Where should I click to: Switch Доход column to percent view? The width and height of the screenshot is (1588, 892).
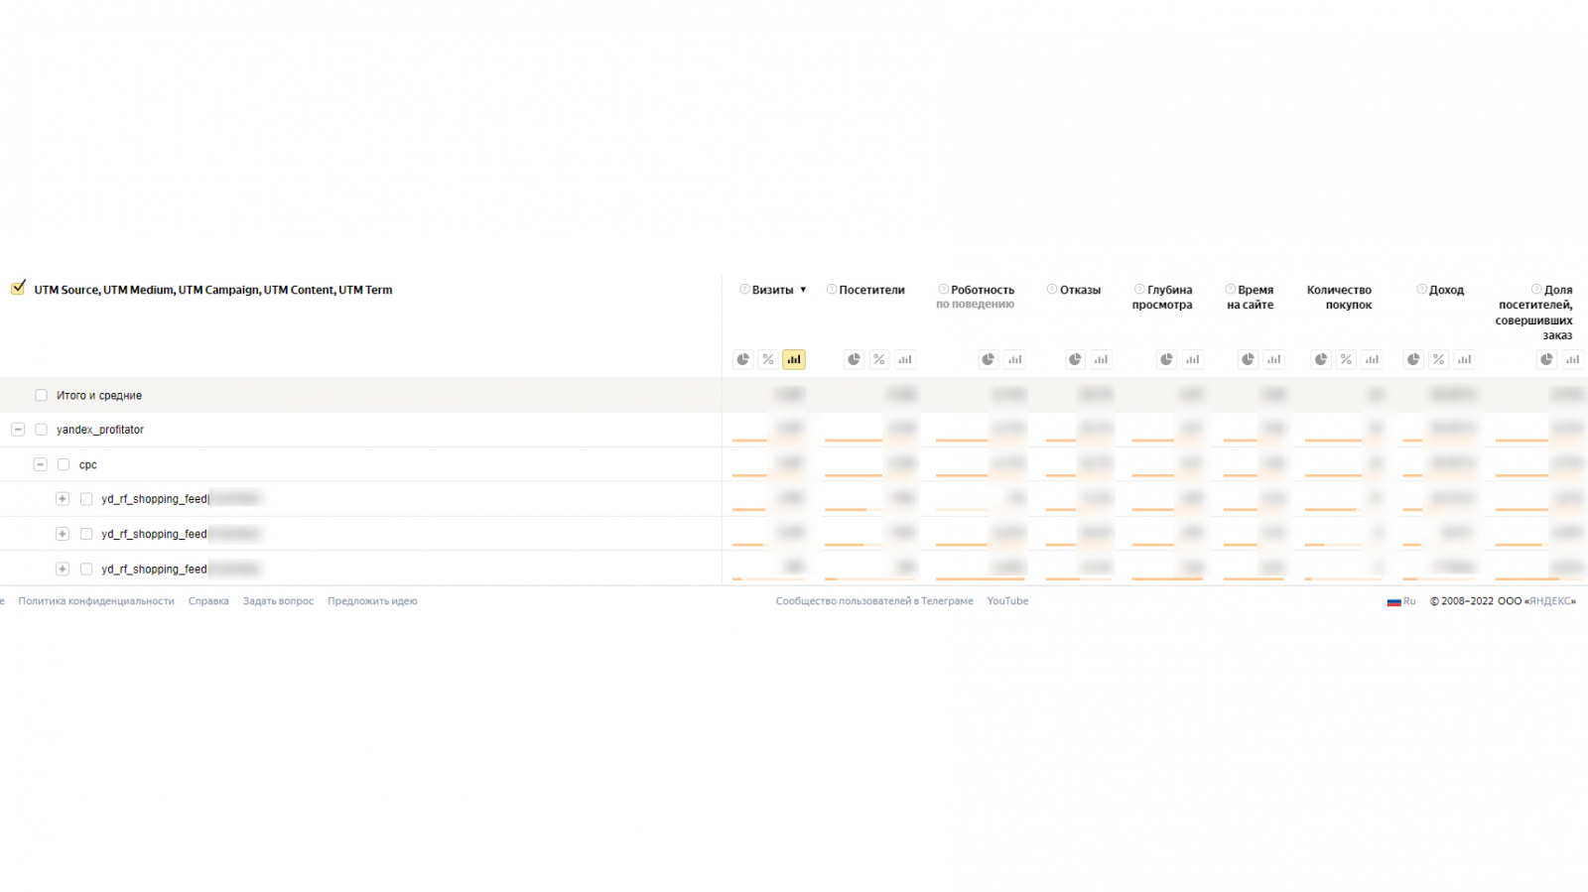(x=1439, y=359)
